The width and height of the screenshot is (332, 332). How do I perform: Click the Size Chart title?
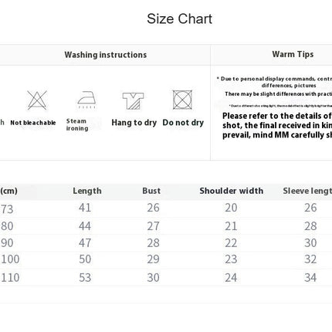179,19
